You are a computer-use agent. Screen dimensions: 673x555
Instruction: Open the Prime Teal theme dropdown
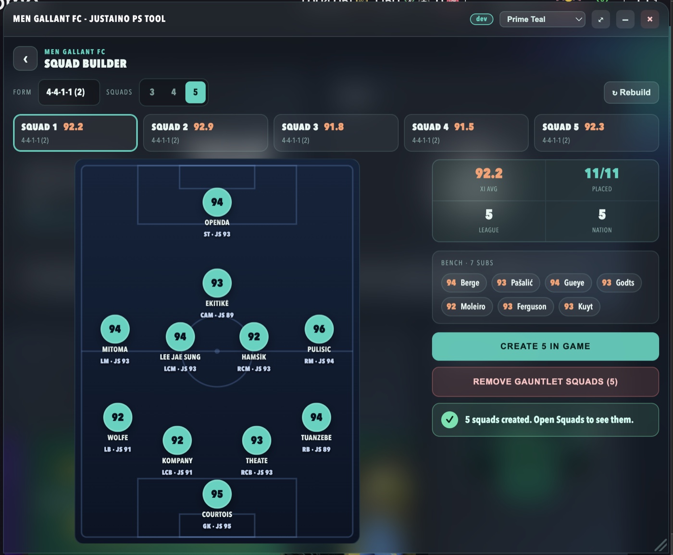pos(542,19)
